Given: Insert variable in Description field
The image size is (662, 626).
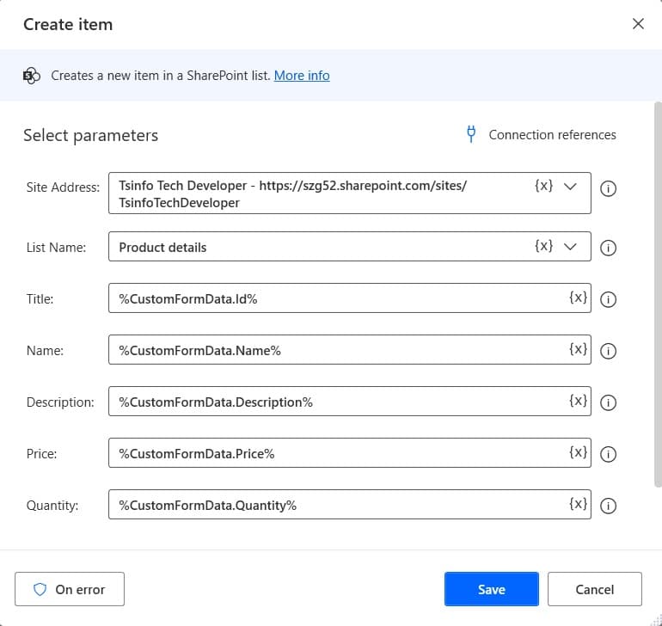Looking at the screenshot, I should pyautogui.click(x=578, y=401).
